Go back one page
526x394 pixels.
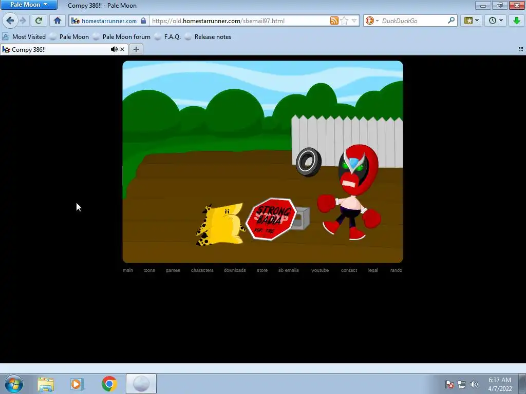(x=10, y=21)
